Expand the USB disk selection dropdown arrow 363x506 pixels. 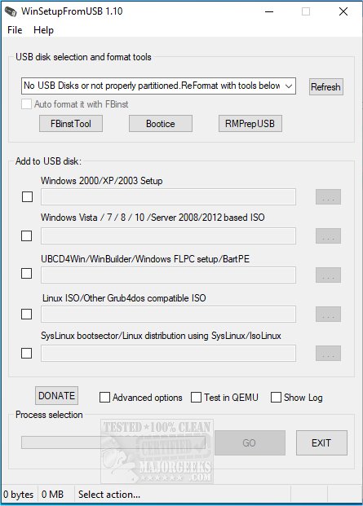pos(289,86)
